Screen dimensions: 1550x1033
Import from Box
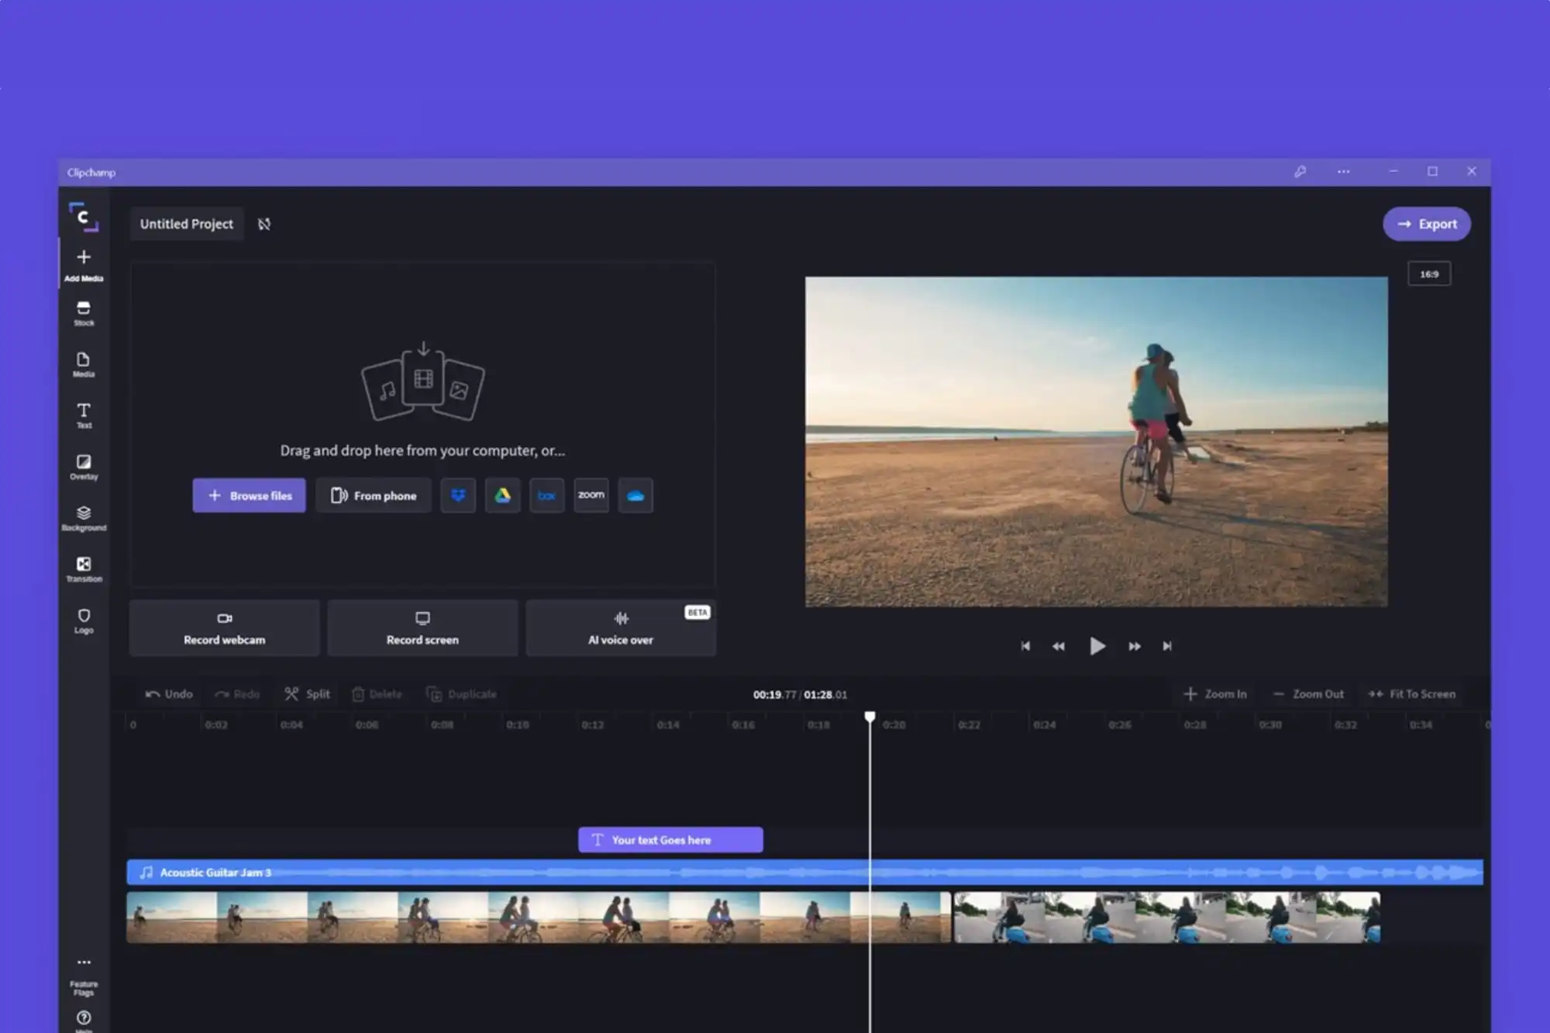pos(546,495)
